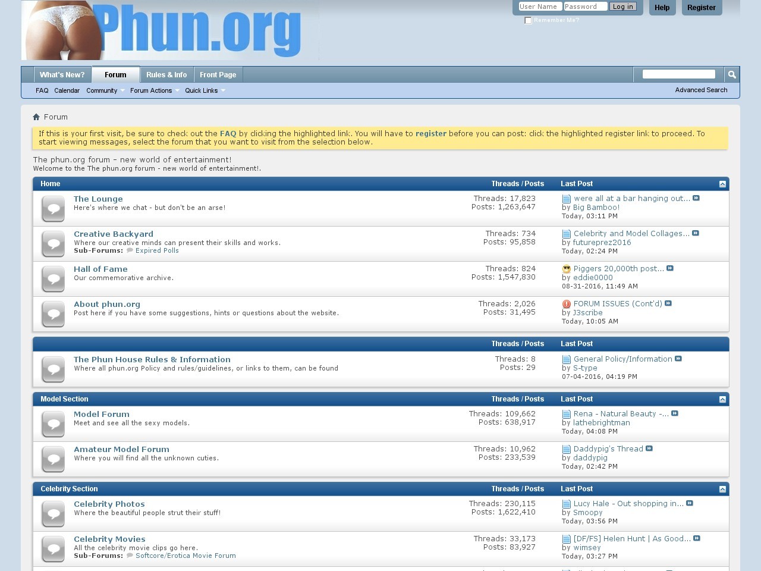Go to last post arrow for FORUM ISSUES
This screenshot has height=571, width=761.
(x=668, y=303)
